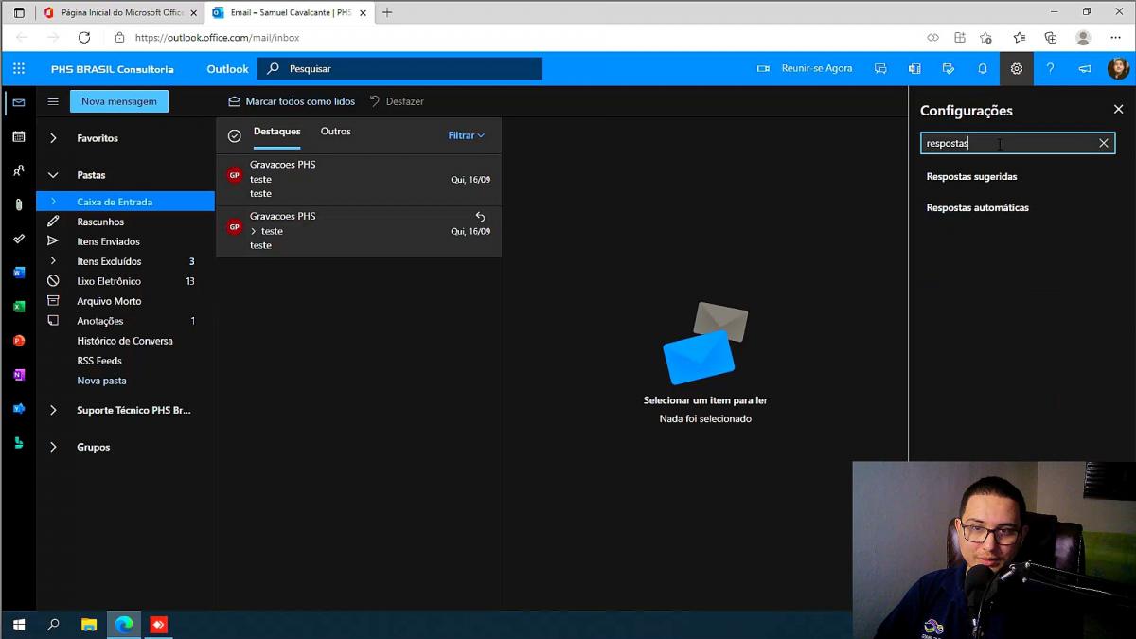Launch OneNote from the left rail

click(19, 375)
